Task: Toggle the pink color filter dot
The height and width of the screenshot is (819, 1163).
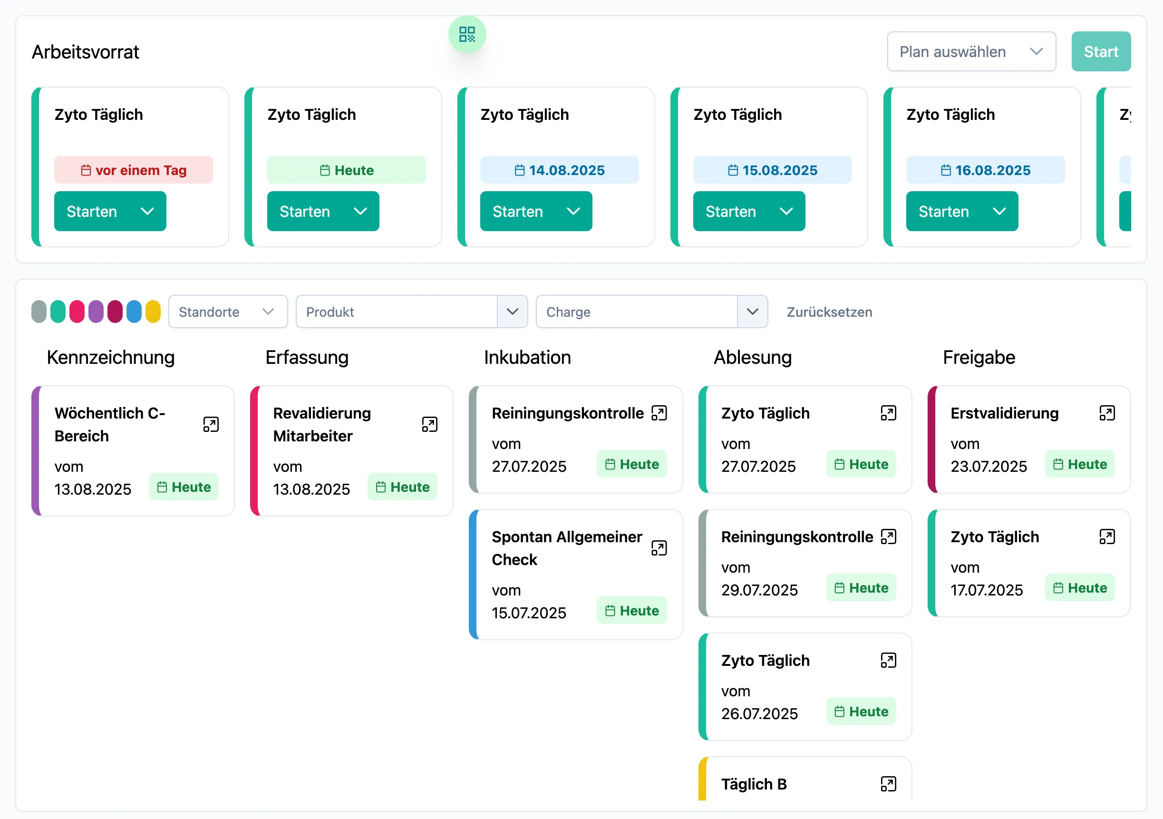Action: 77,311
